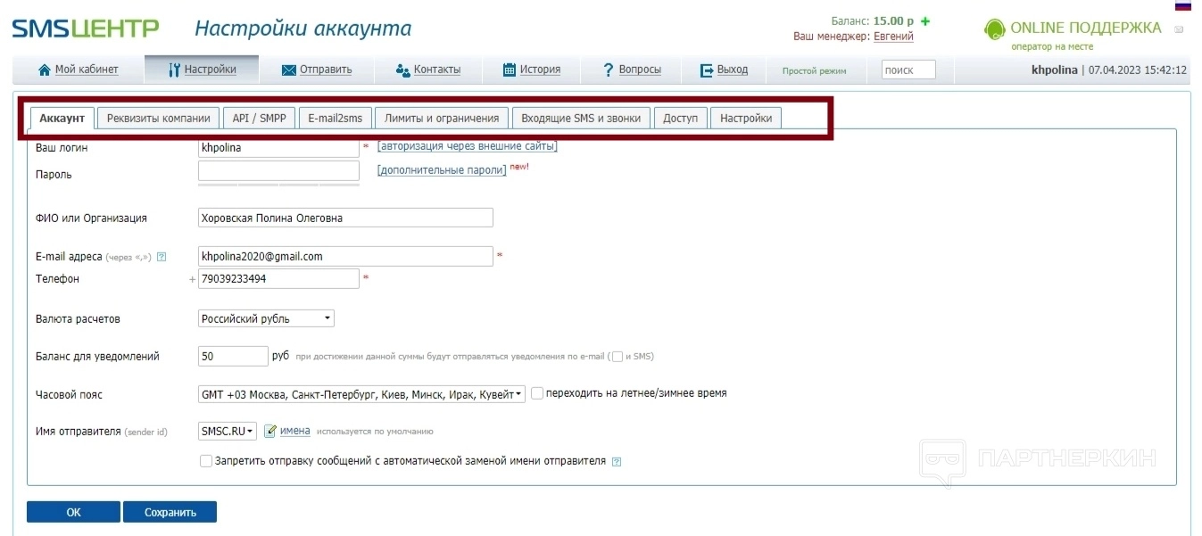Click the green plus to add balance
The width and height of the screenshot is (1202, 536).
[x=925, y=21]
